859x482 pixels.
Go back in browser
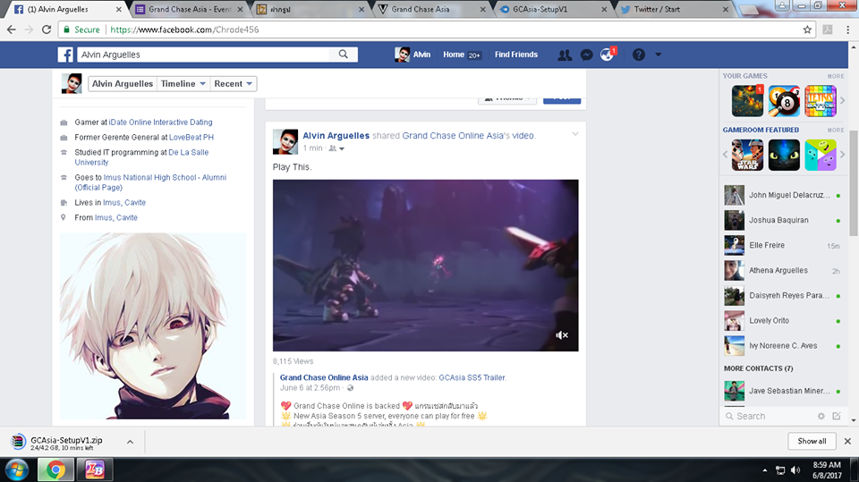[x=12, y=30]
